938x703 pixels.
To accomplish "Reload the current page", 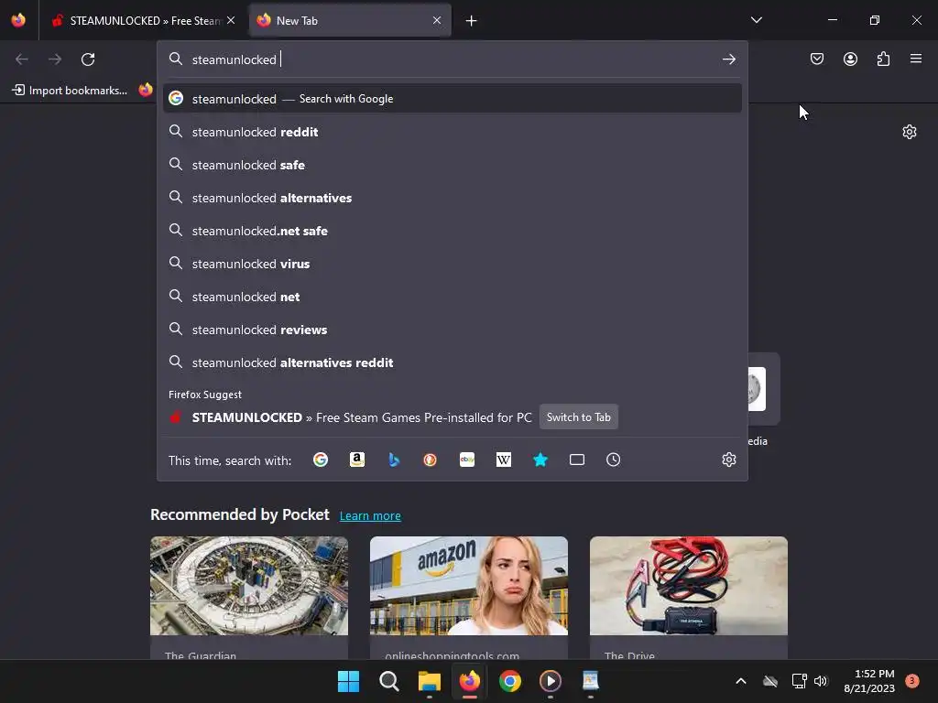I will [88, 59].
